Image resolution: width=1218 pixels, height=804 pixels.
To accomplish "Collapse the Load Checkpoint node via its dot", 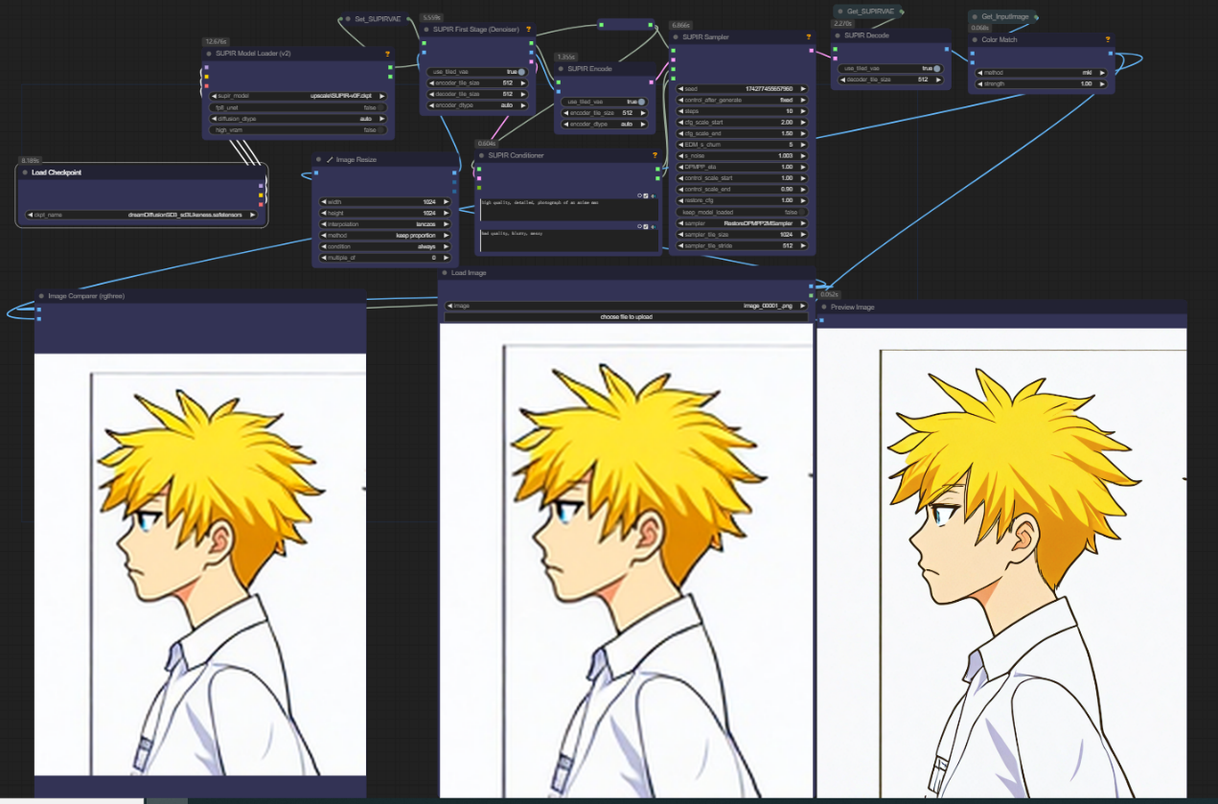I will point(25,172).
